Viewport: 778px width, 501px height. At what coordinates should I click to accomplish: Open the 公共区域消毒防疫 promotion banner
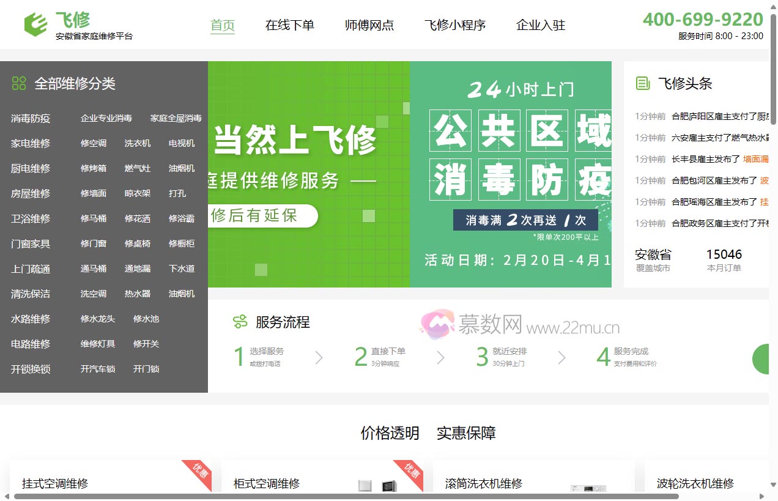click(x=510, y=174)
